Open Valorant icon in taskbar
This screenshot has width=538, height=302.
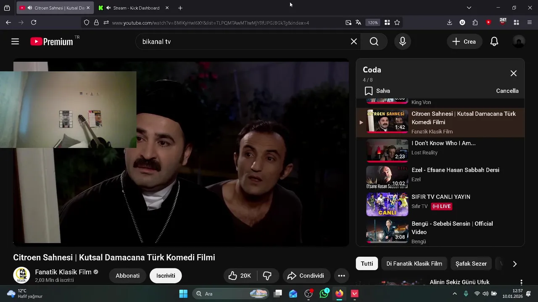(x=355, y=294)
